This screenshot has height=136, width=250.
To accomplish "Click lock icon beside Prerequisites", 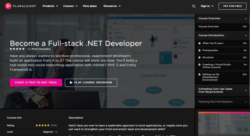I will [x=199, y=50].
